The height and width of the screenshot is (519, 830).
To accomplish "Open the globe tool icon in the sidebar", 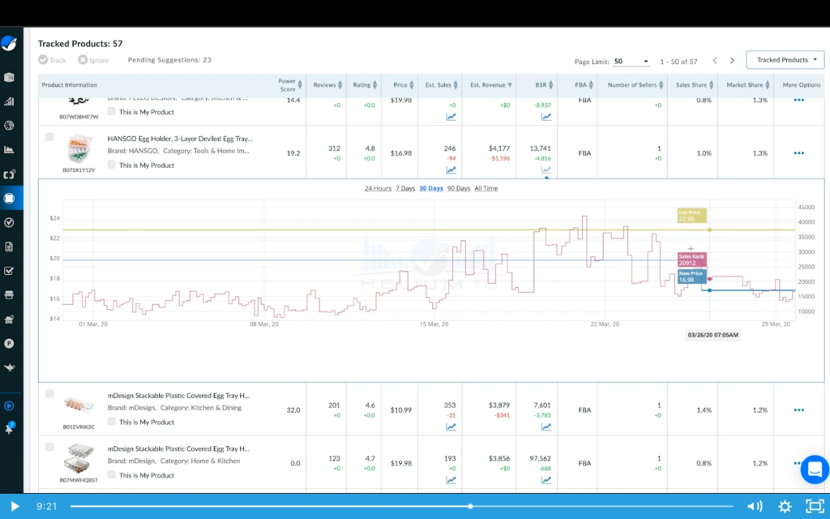I will click(x=9, y=125).
